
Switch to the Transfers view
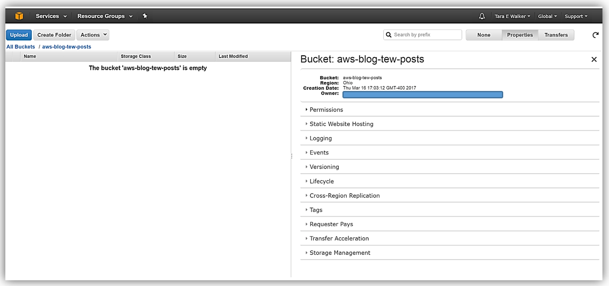[x=556, y=35]
